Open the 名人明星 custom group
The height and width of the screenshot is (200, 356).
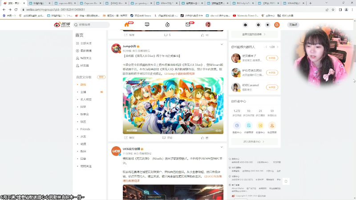point(86,100)
